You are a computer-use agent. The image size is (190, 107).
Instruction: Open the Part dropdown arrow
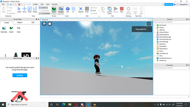point(68,14)
